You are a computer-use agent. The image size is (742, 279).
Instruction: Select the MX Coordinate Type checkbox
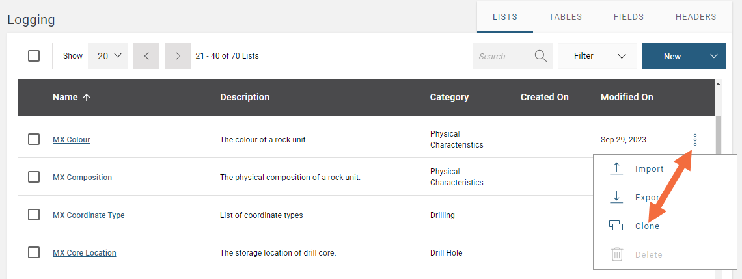click(x=34, y=215)
